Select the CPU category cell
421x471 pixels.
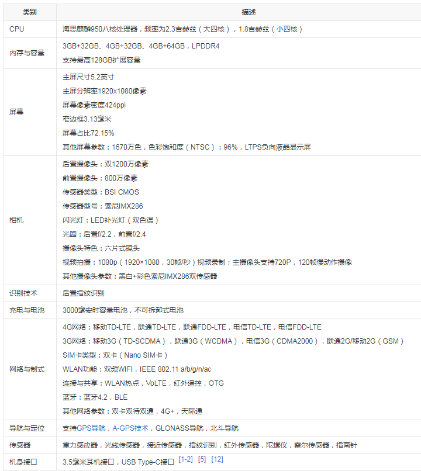coord(30,29)
